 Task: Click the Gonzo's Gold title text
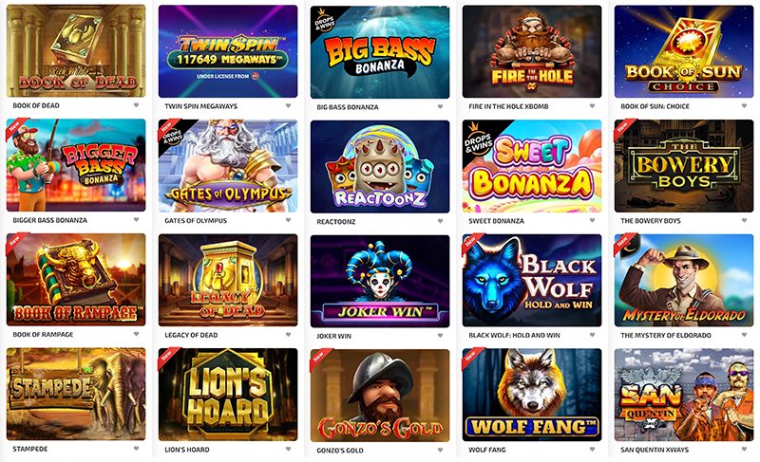tap(340, 450)
